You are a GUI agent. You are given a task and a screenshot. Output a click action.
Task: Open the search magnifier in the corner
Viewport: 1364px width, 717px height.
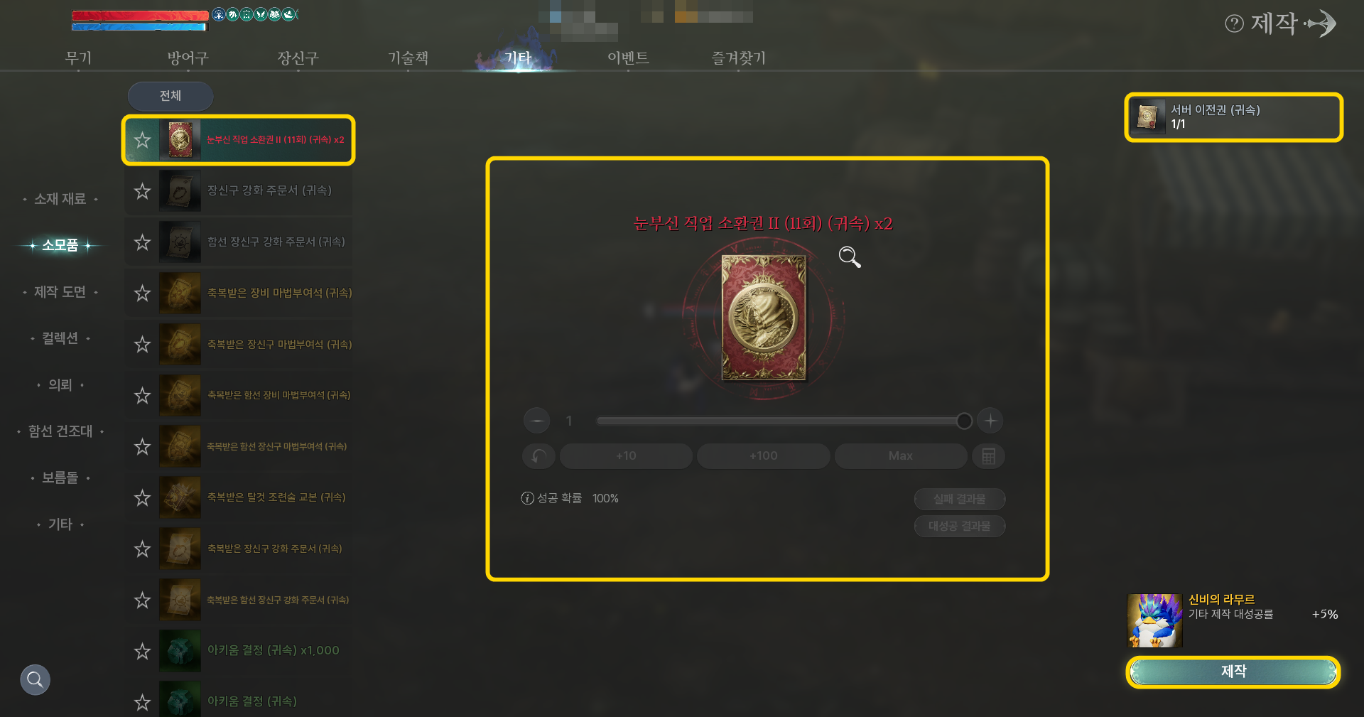pyautogui.click(x=35, y=680)
